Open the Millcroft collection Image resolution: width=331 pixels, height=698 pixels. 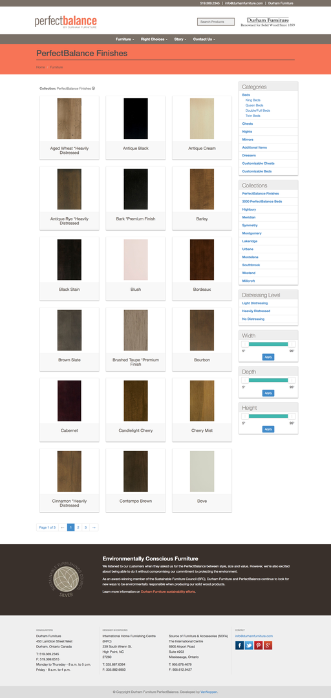click(249, 281)
